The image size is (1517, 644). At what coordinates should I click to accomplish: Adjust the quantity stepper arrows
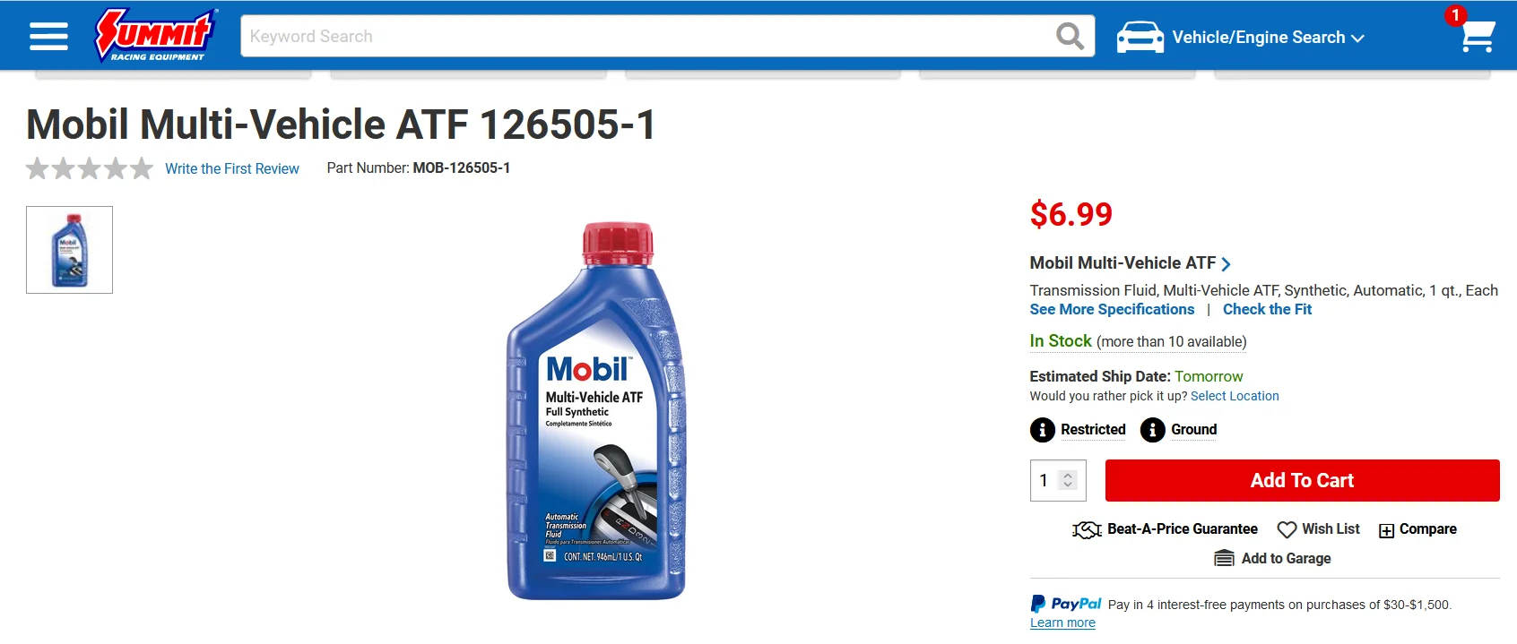1067,480
